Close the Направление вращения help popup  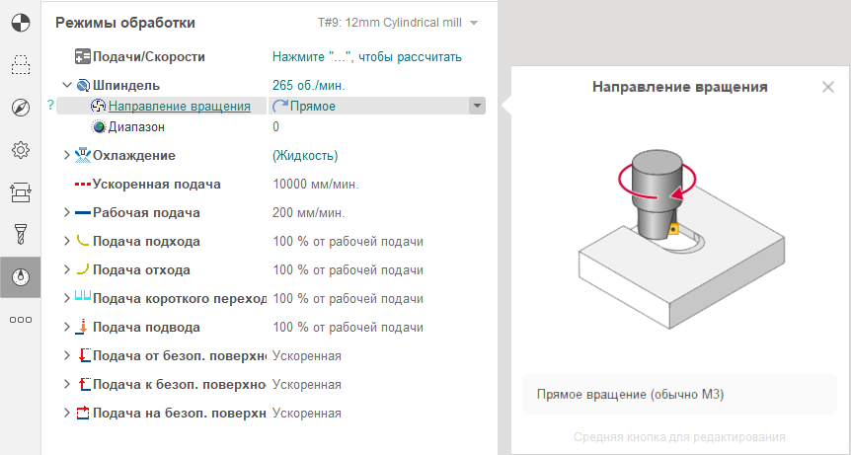(827, 87)
